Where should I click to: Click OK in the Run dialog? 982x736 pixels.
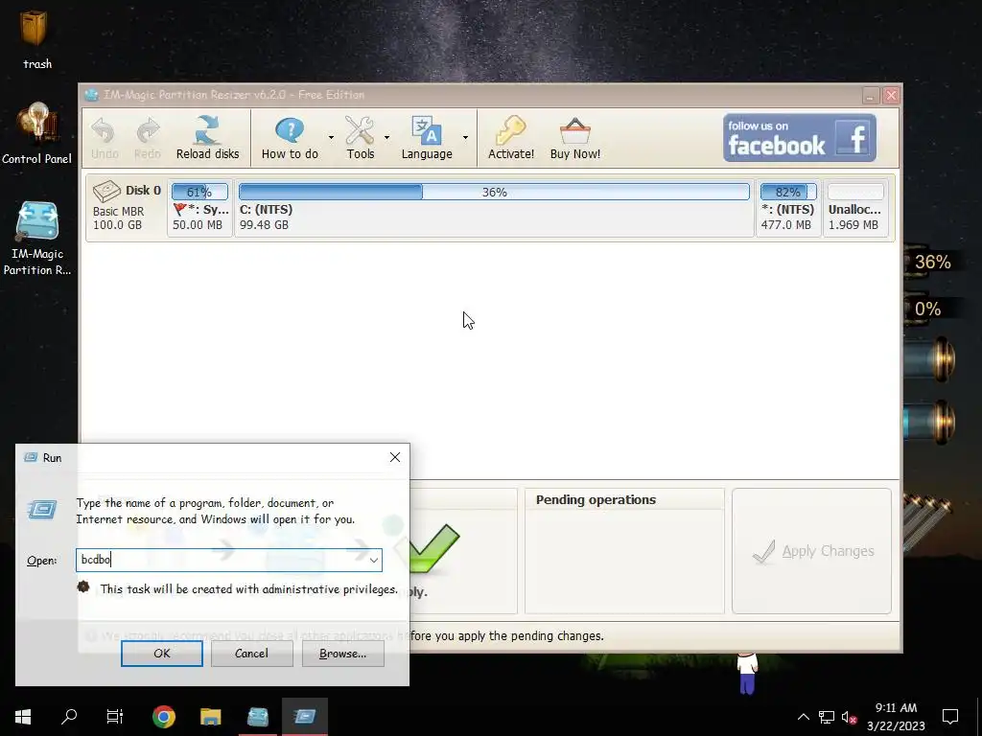click(161, 654)
